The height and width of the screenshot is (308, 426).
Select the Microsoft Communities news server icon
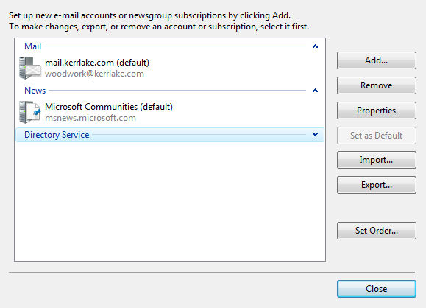(x=30, y=112)
